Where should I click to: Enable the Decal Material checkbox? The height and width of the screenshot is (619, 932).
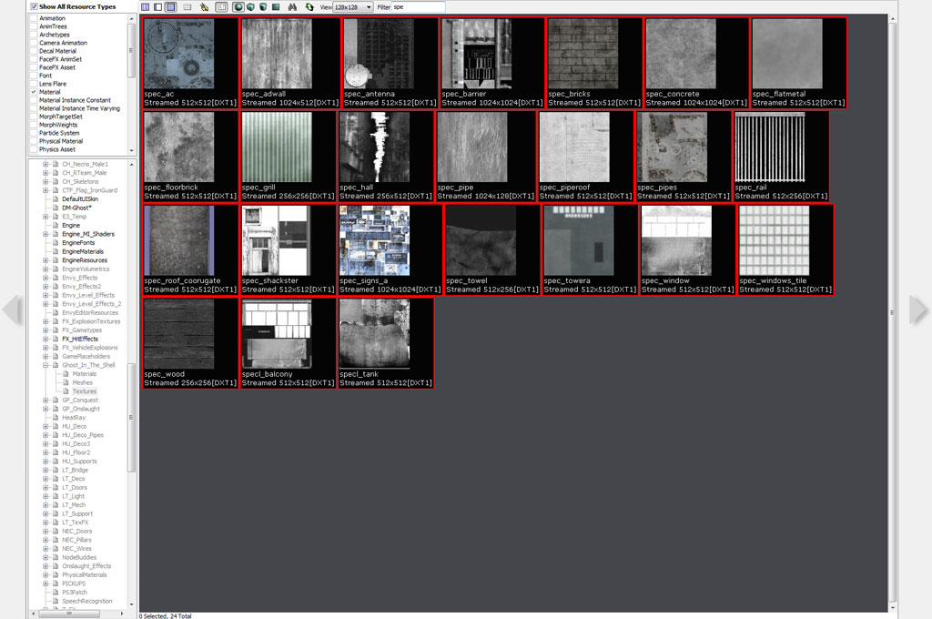pos(34,51)
